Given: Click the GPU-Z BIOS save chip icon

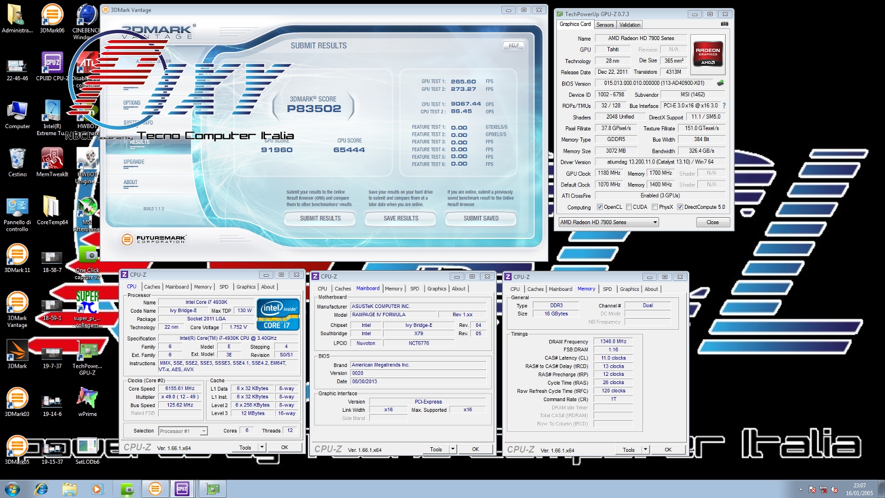Looking at the screenshot, I should 720,83.
